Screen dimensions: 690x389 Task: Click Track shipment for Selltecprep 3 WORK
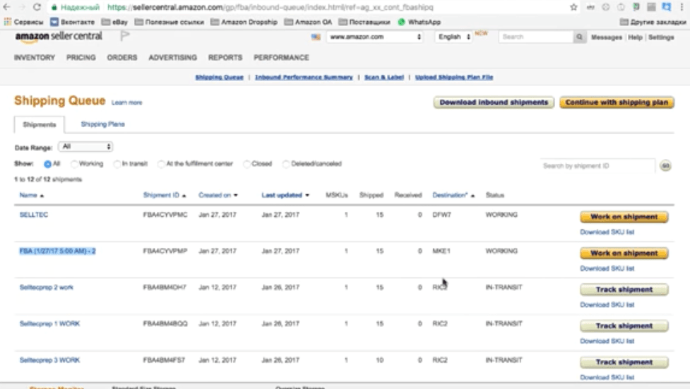(x=624, y=362)
